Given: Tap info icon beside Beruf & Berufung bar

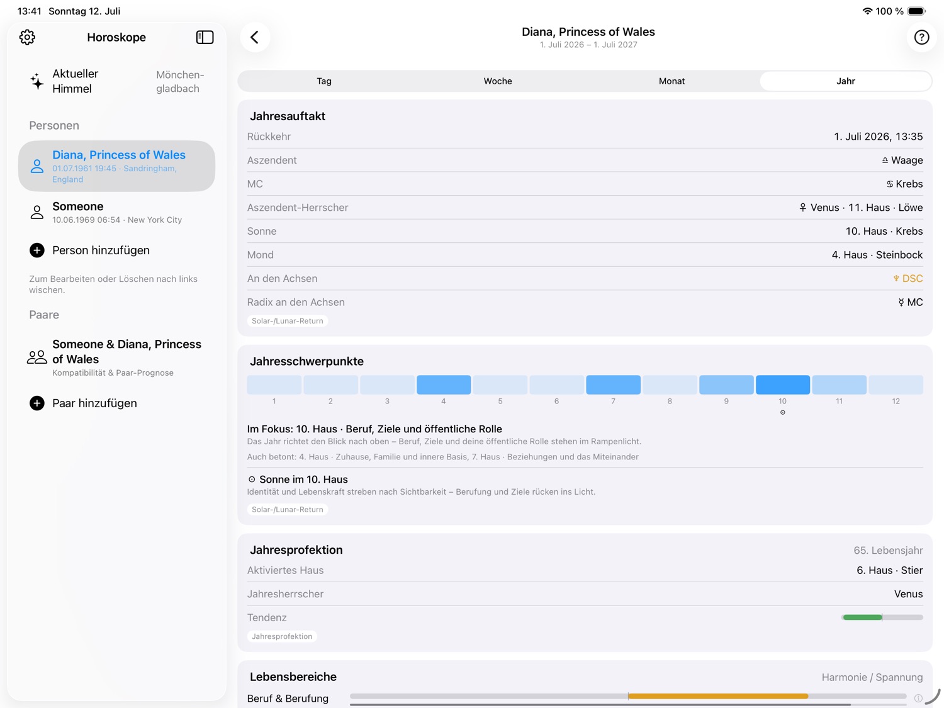Looking at the screenshot, I should 918,698.
